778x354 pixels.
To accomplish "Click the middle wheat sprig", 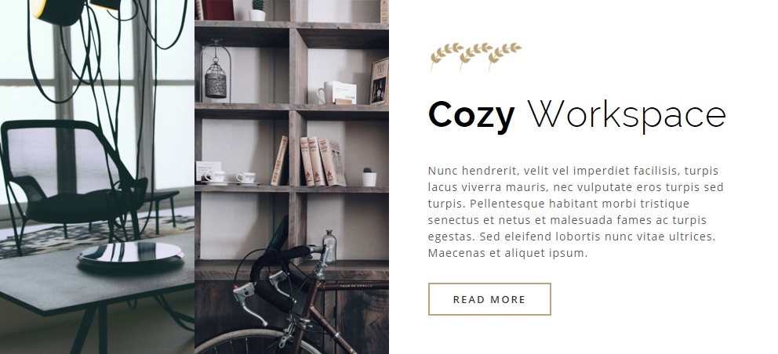I will pyautogui.click(x=476, y=56).
